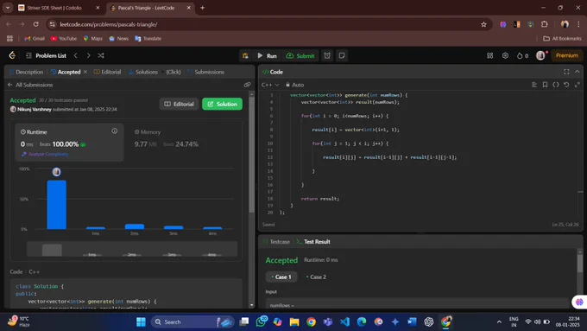The height and width of the screenshot is (331, 587).
Task: Format code with align icon
Action: (534, 85)
